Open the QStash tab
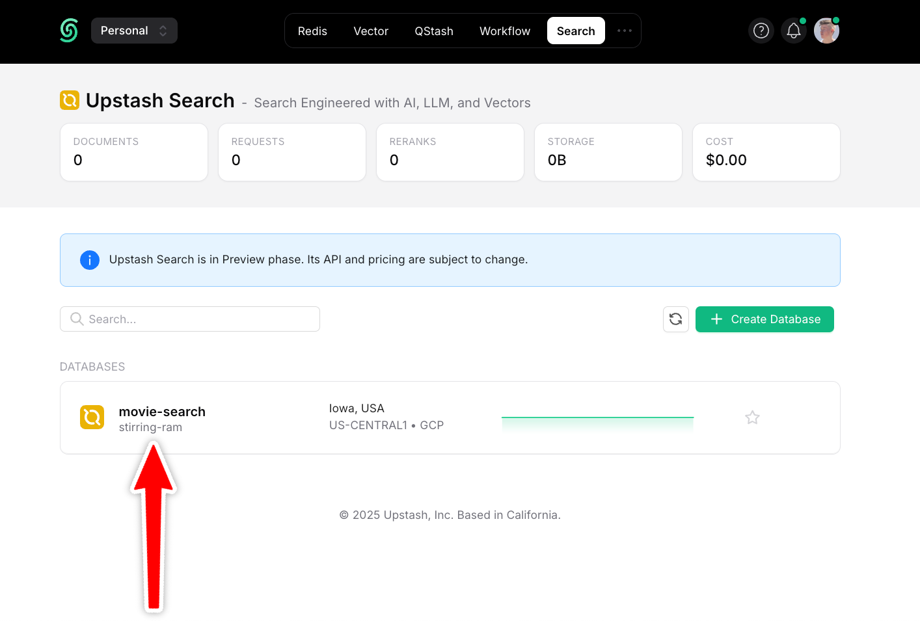 [434, 31]
